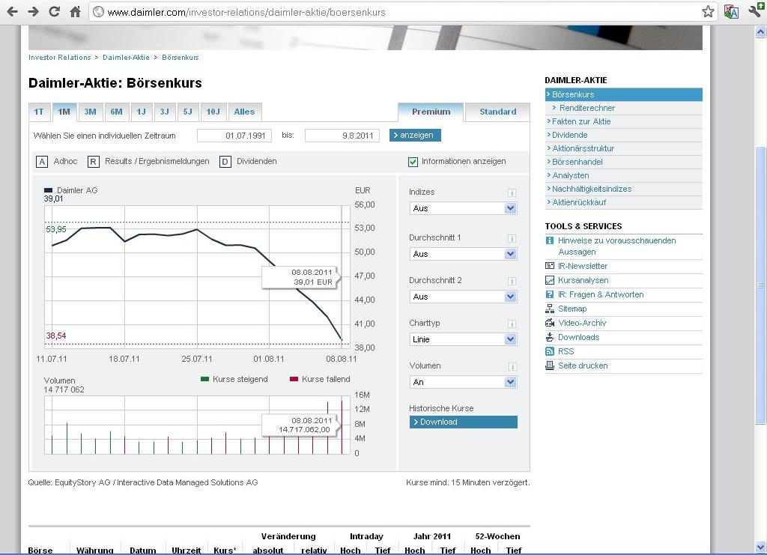Screen dimensions: 767x555
Task: Select the 6M time range tab
Action: (116, 112)
